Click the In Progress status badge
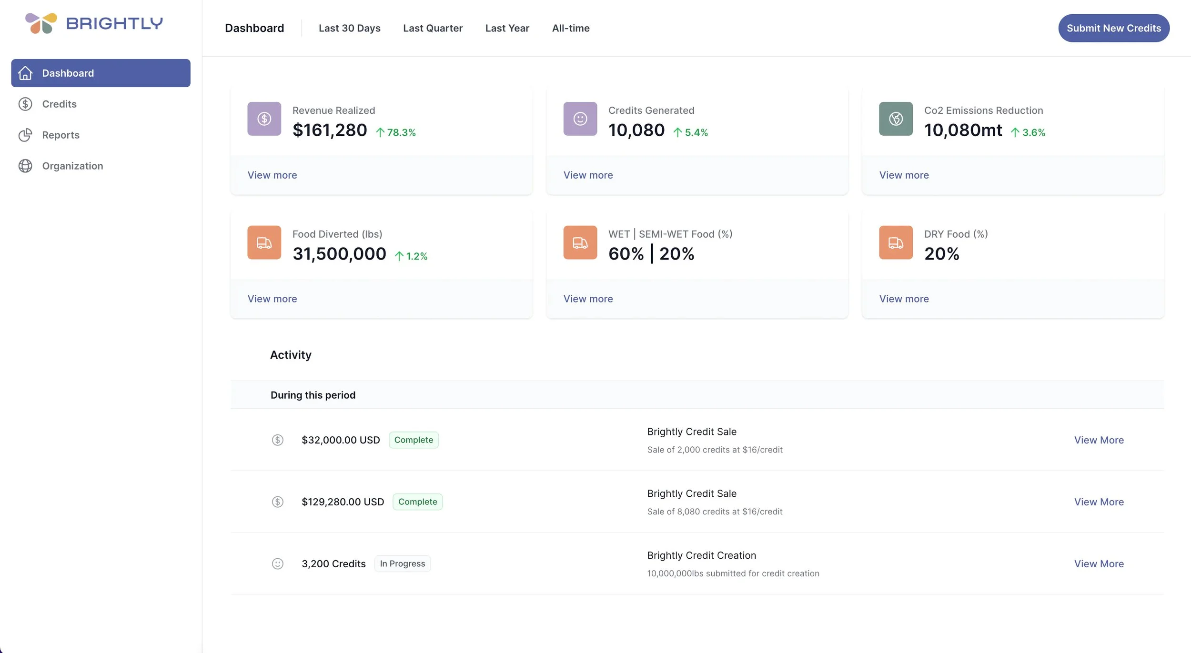Screen dimensions: 1191x653 (x=402, y=563)
